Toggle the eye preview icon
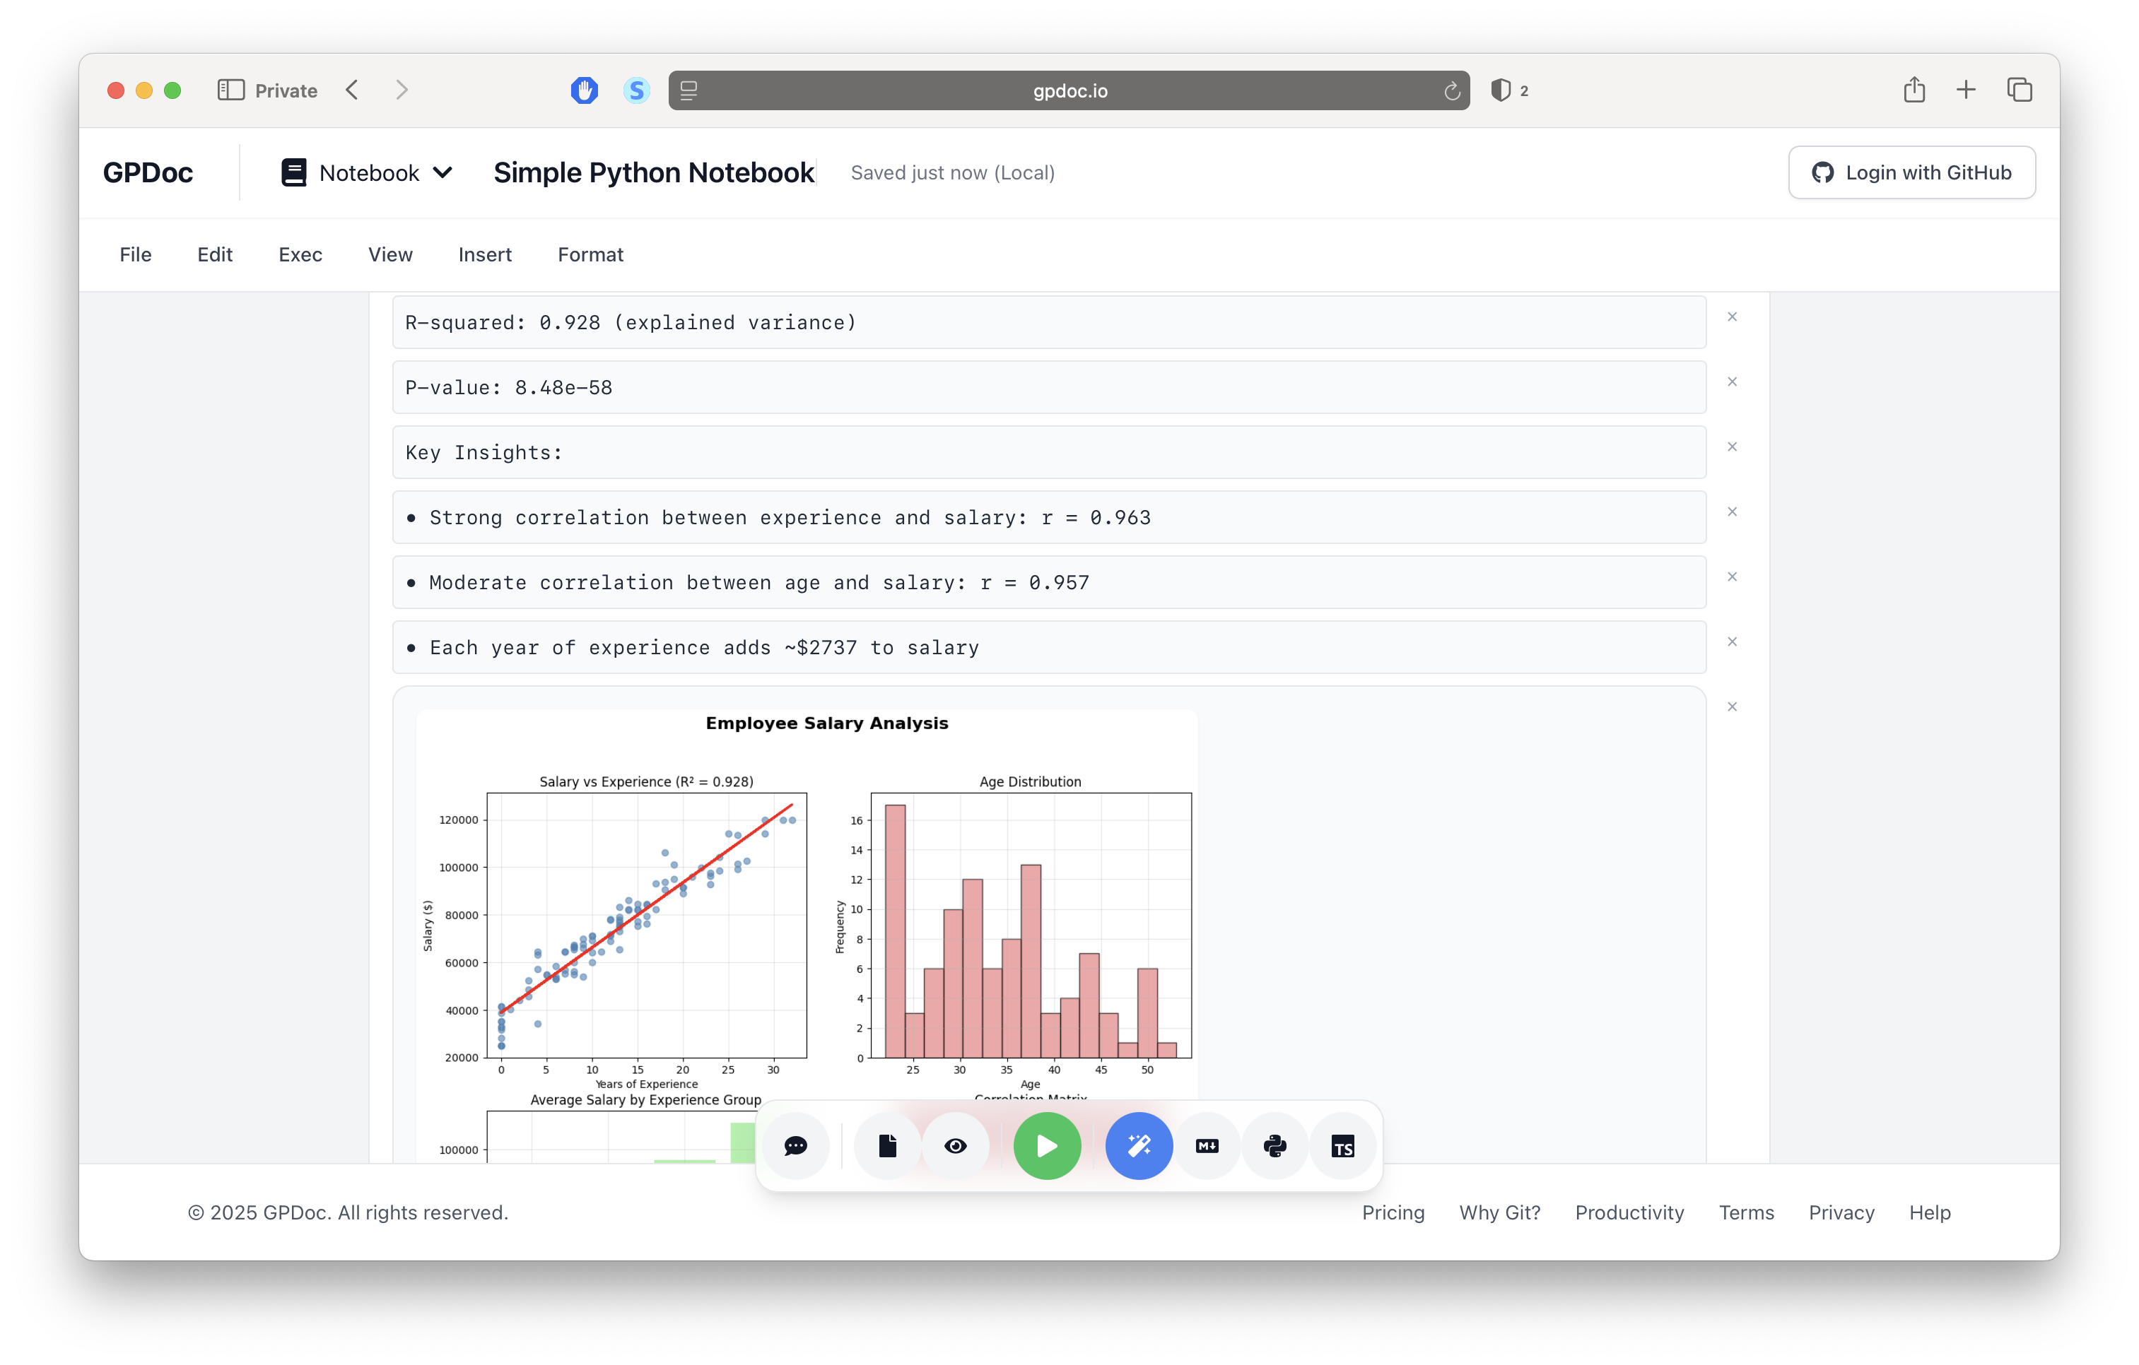This screenshot has height=1365, width=2139. [x=956, y=1146]
